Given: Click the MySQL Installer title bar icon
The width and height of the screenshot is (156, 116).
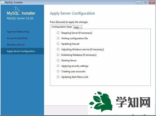Looking at the screenshot, I should [2, 2].
